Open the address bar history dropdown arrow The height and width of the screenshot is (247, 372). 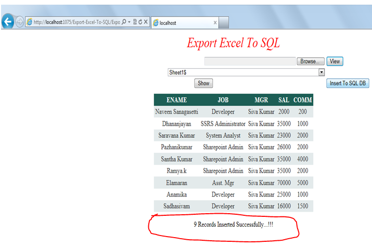(130, 22)
